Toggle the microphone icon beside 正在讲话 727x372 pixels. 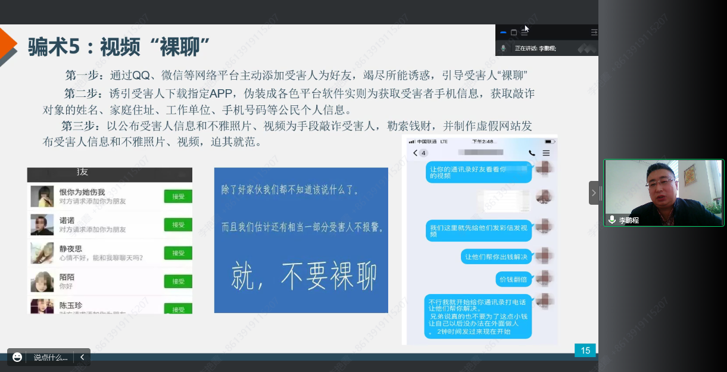[x=503, y=48]
